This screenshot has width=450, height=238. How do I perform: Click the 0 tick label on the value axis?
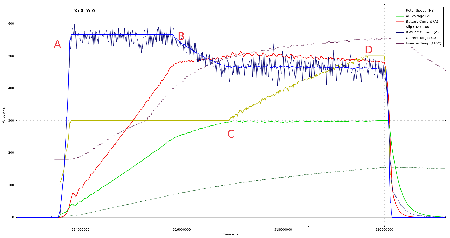pyautogui.click(x=13, y=217)
